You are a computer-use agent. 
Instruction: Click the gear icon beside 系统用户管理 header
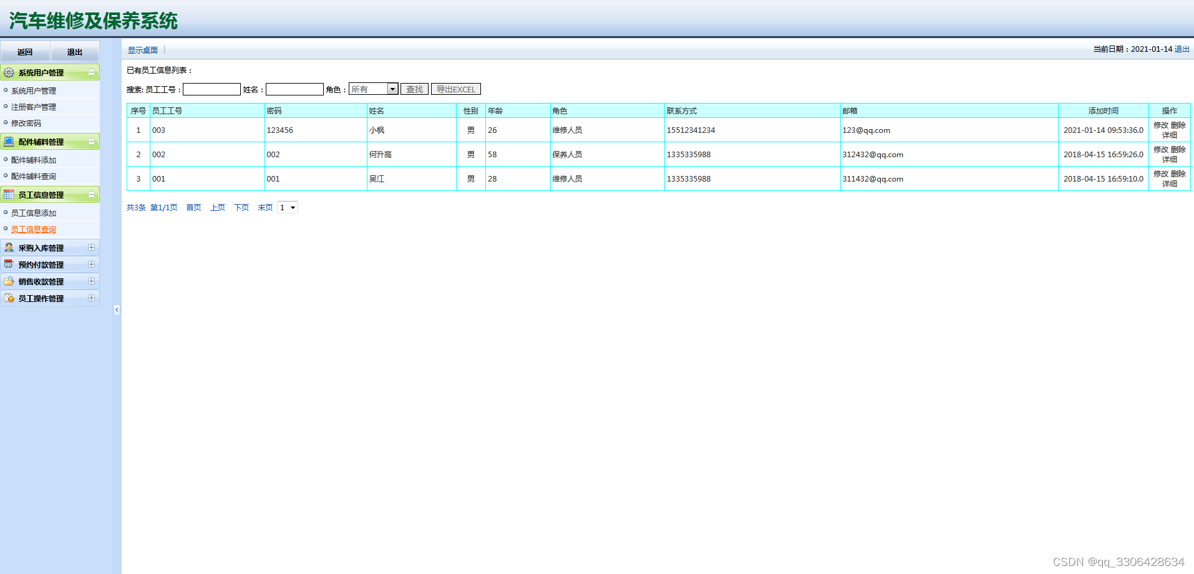click(x=9, y=72)
